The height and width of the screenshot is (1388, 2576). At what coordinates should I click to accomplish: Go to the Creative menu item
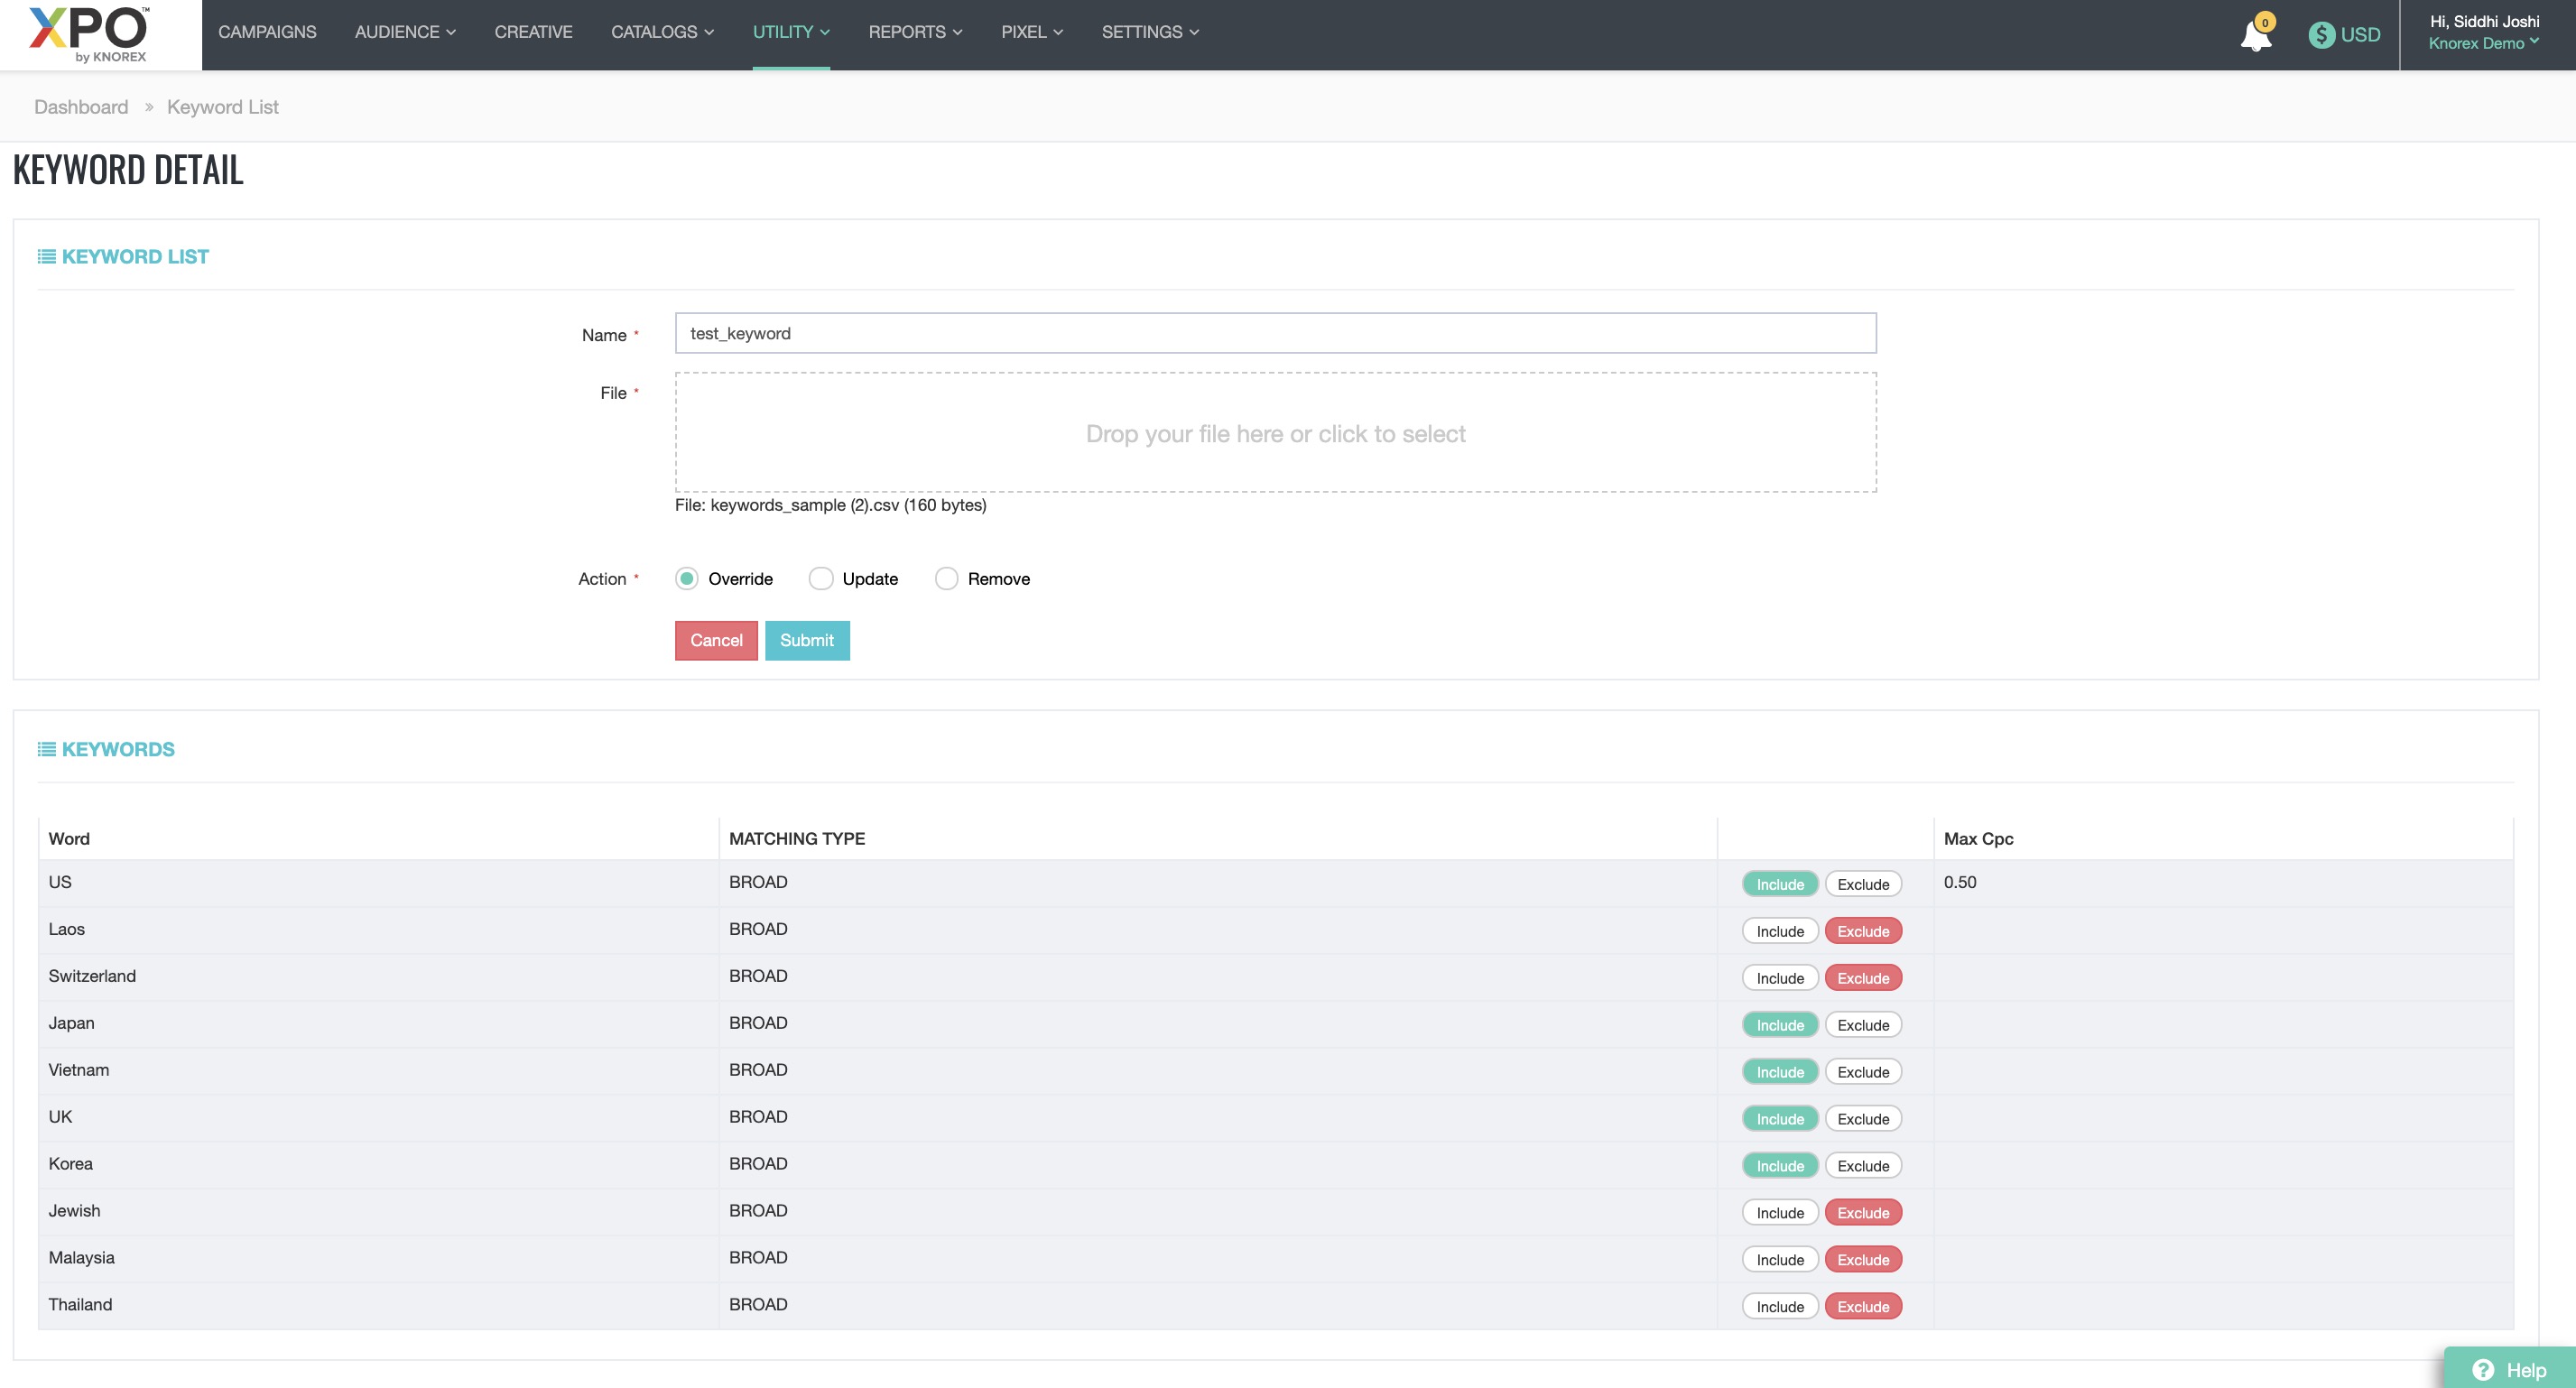(533, 32)
